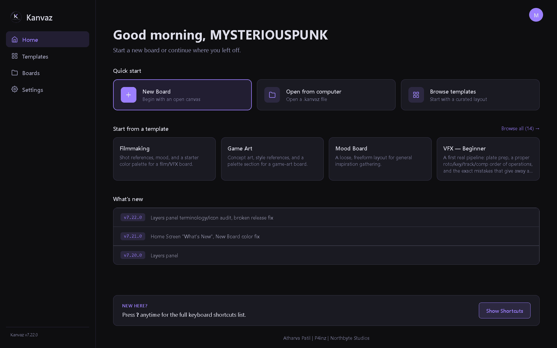Click the Show Shortcuts button
The image size is (557, 348).
point(504,310)
